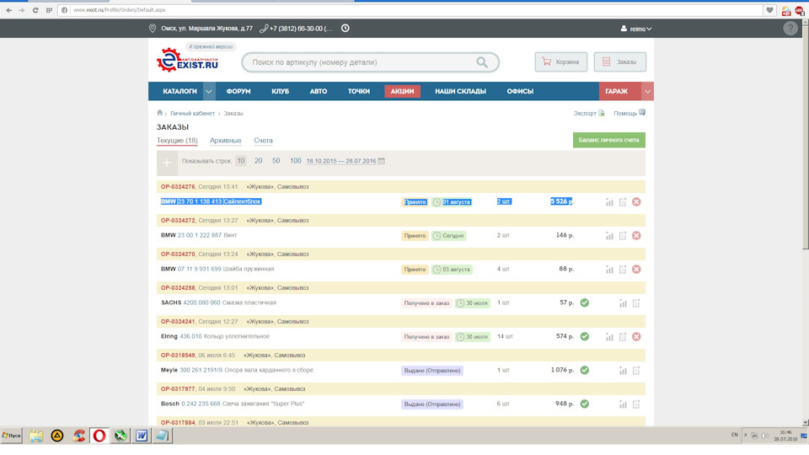Cancel the Elring Кольцо уплотнительное order
Screen dimensions: 809x455
coord(636,337)
